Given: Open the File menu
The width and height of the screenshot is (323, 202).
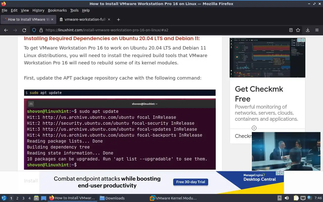Looking at the screenshot, I should tap(5, 10).
